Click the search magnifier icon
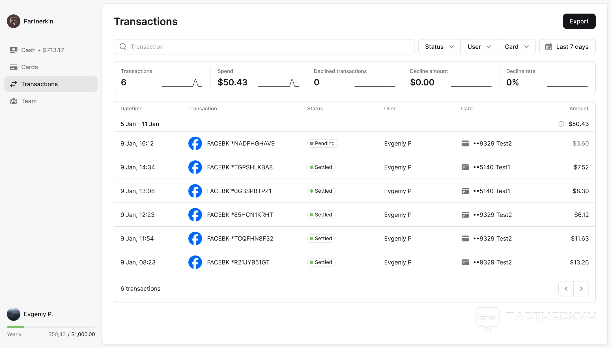611x348 pixels. (x=123, y=47)
